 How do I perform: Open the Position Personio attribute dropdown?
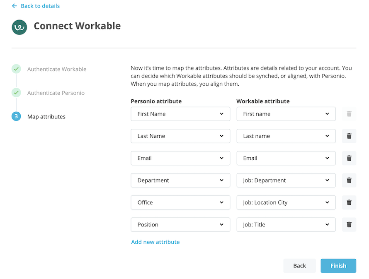click(180, 224)
